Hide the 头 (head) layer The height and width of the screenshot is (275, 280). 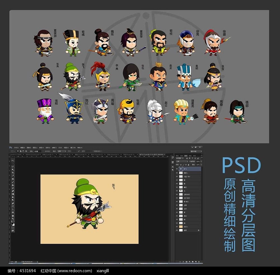click(x=177, y=191)
